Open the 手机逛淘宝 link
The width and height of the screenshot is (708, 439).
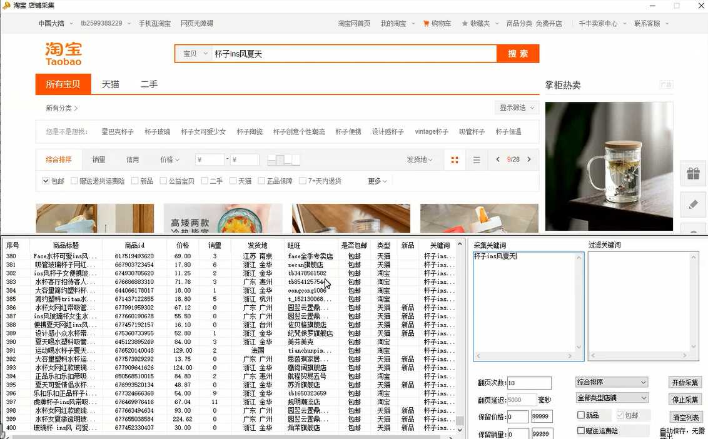154,24
